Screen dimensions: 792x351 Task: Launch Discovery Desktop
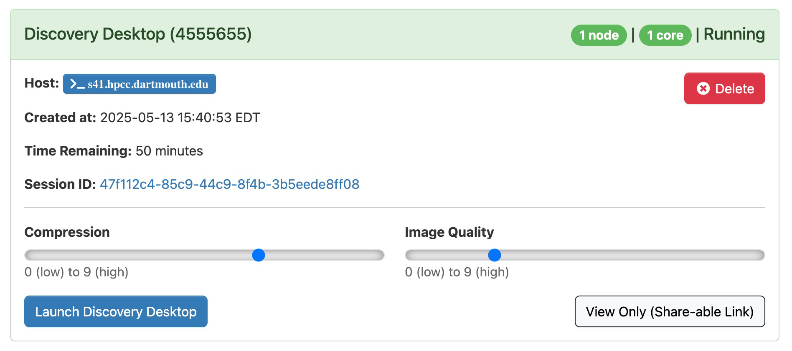pyautogui.click(x=116, y=311)
